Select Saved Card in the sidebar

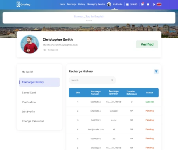coord(29,93)
